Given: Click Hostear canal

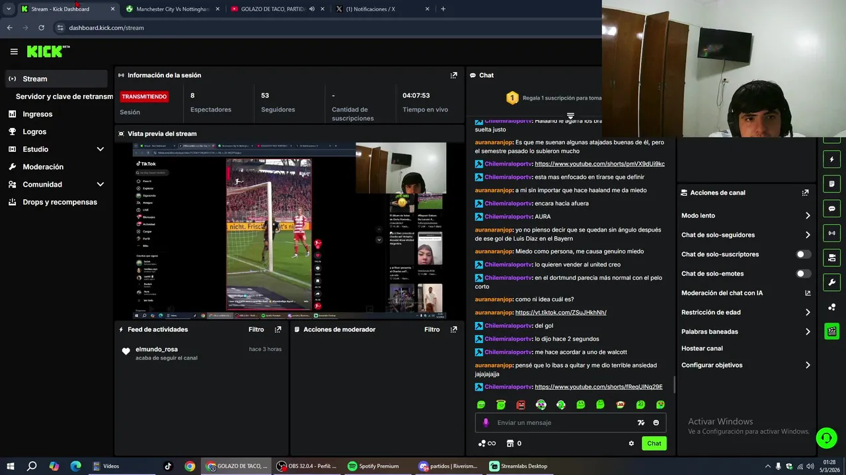Looking at the screenshot, I should 702,348.
